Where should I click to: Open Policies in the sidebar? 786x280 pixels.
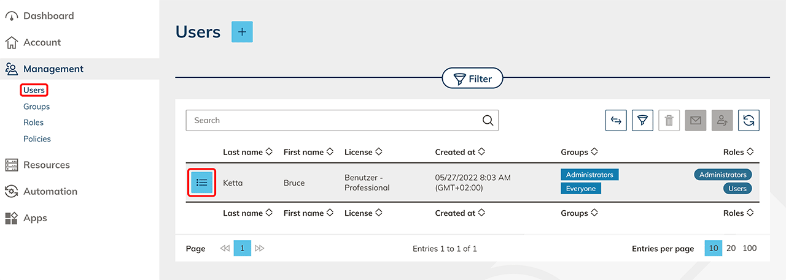pos(37,139)
